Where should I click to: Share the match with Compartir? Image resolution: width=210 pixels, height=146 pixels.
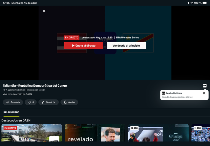click(13, 102)
